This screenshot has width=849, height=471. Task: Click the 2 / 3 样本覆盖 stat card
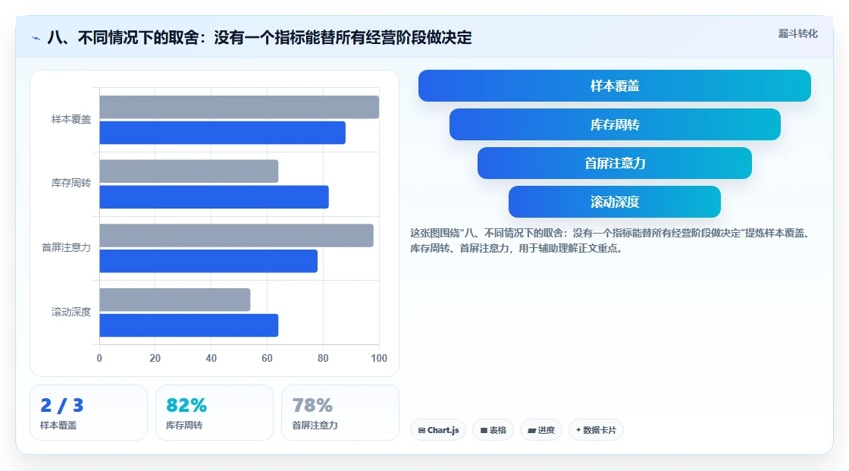pos(89,413)
